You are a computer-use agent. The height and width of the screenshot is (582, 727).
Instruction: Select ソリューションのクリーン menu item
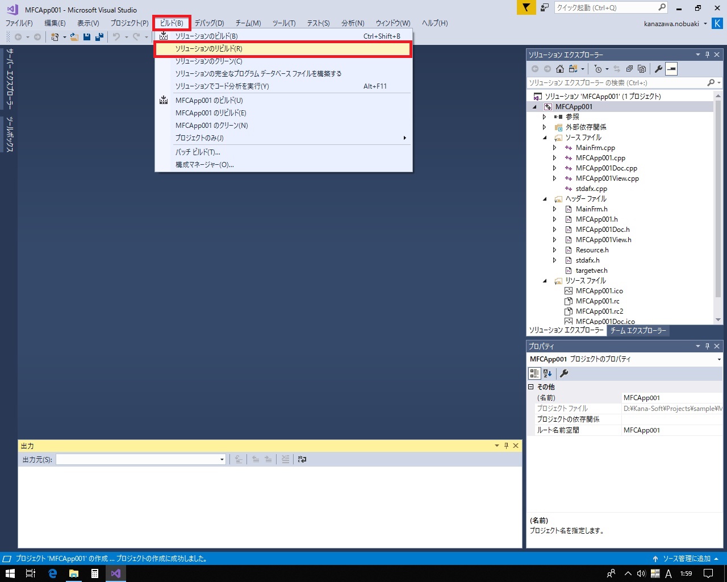[283, 61]
